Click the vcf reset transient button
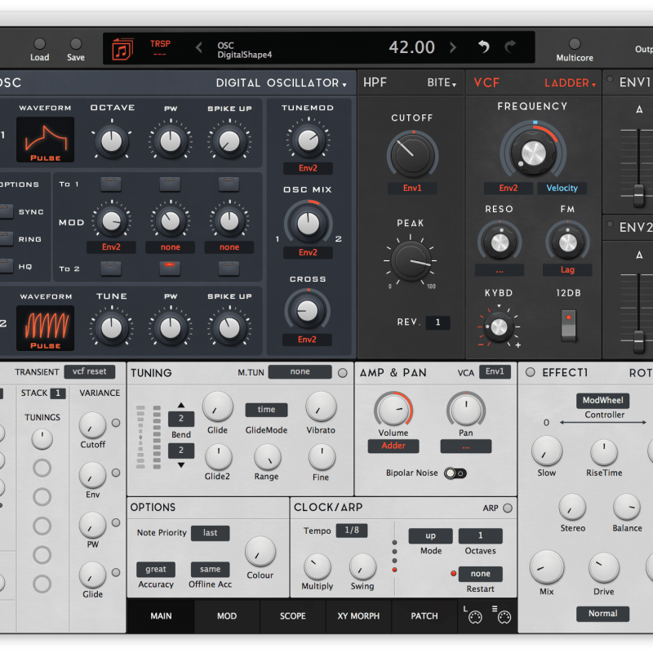653x653 pixels. (89, 372)
